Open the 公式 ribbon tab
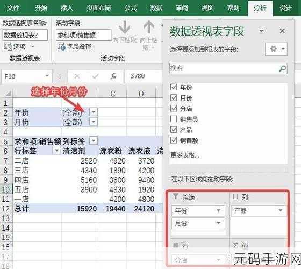This screenshot has width=301, height=269. coord(131,8)
